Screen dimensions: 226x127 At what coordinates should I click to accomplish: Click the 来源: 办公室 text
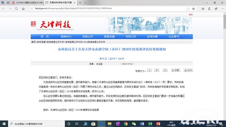(96, 64)
